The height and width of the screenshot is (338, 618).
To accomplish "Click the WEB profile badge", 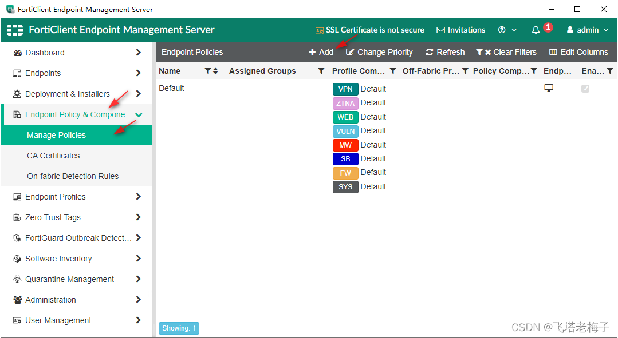I will [x=345, y=117].
